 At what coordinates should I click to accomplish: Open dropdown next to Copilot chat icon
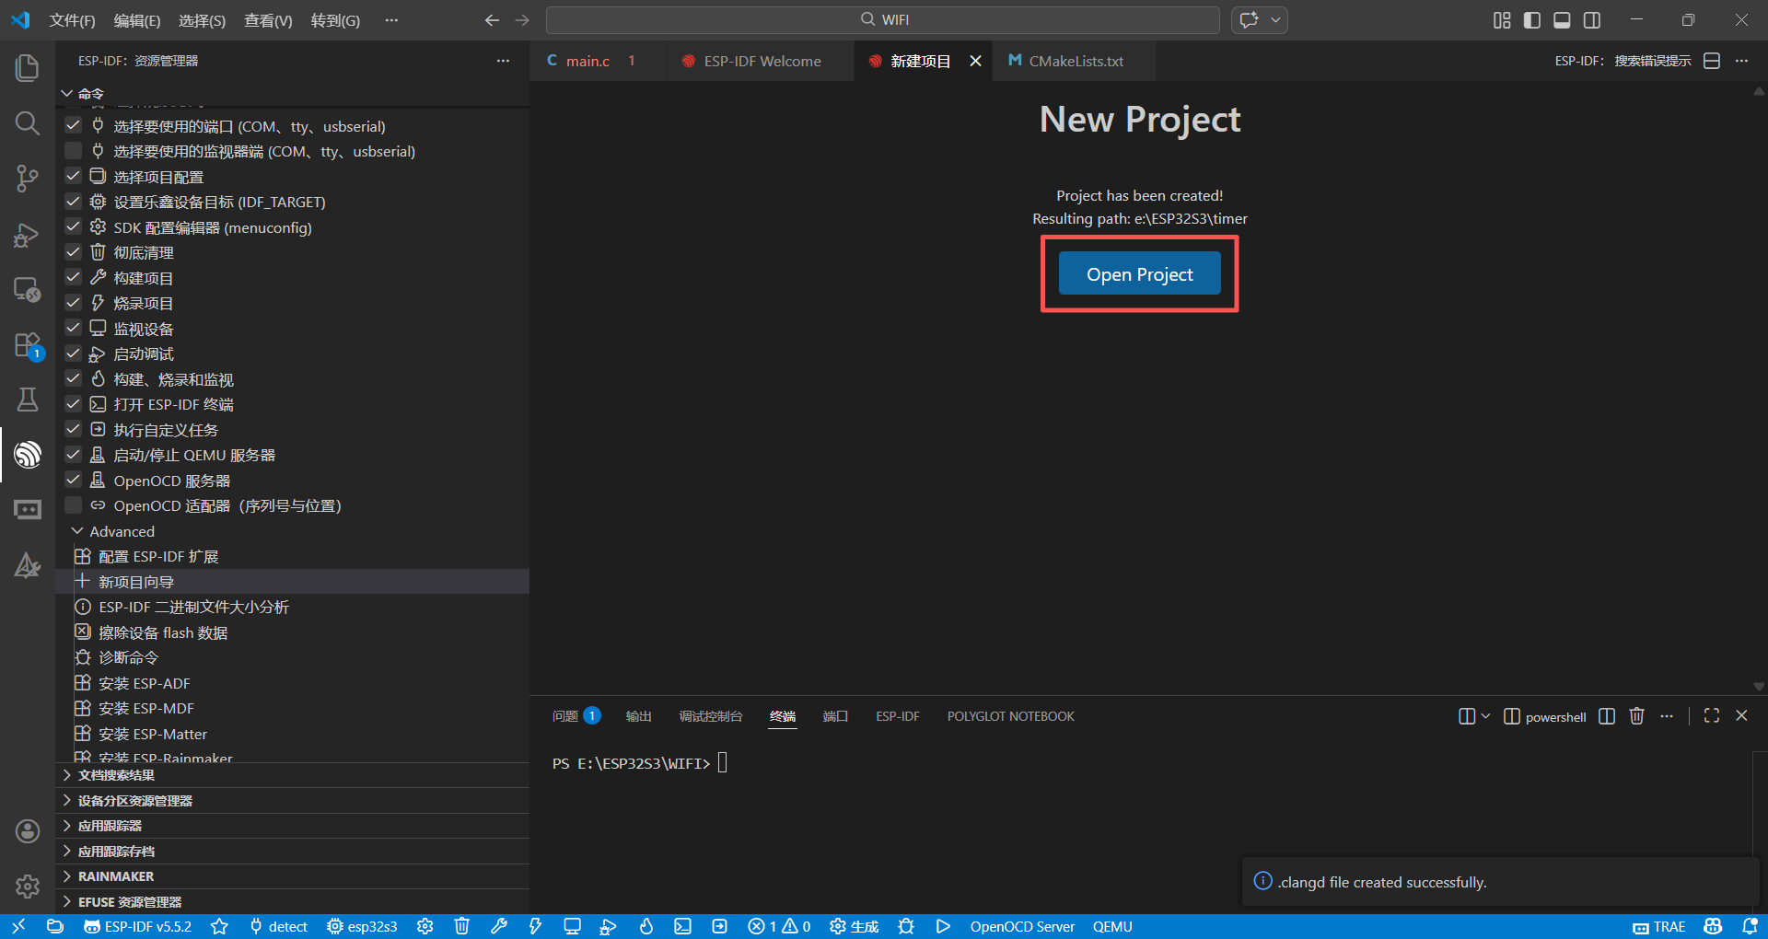[1276, 19]
